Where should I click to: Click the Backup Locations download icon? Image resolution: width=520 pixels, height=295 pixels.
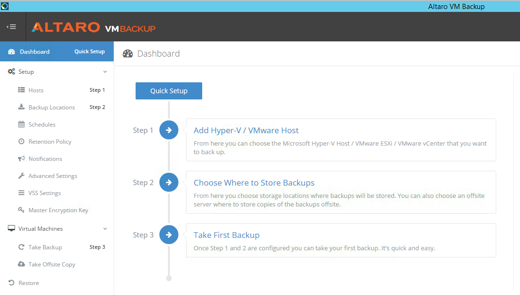point(21,107)
